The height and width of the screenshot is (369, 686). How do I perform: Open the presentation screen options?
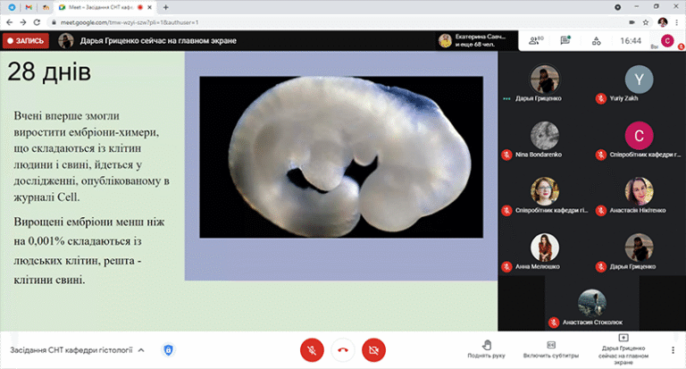tap(623, 349)
